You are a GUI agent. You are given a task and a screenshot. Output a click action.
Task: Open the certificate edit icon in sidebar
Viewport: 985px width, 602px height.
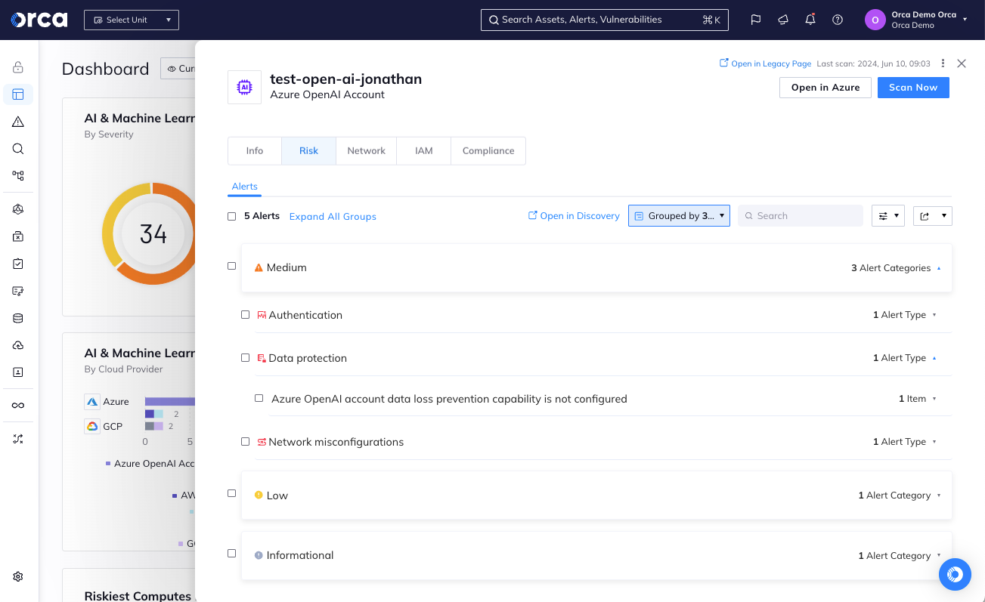point(18,291)
